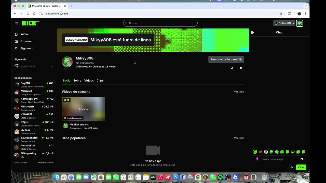
Task: Reload the page in Chrome
Action: 28,13
